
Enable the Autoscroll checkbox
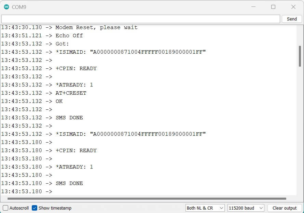point(5,208)
